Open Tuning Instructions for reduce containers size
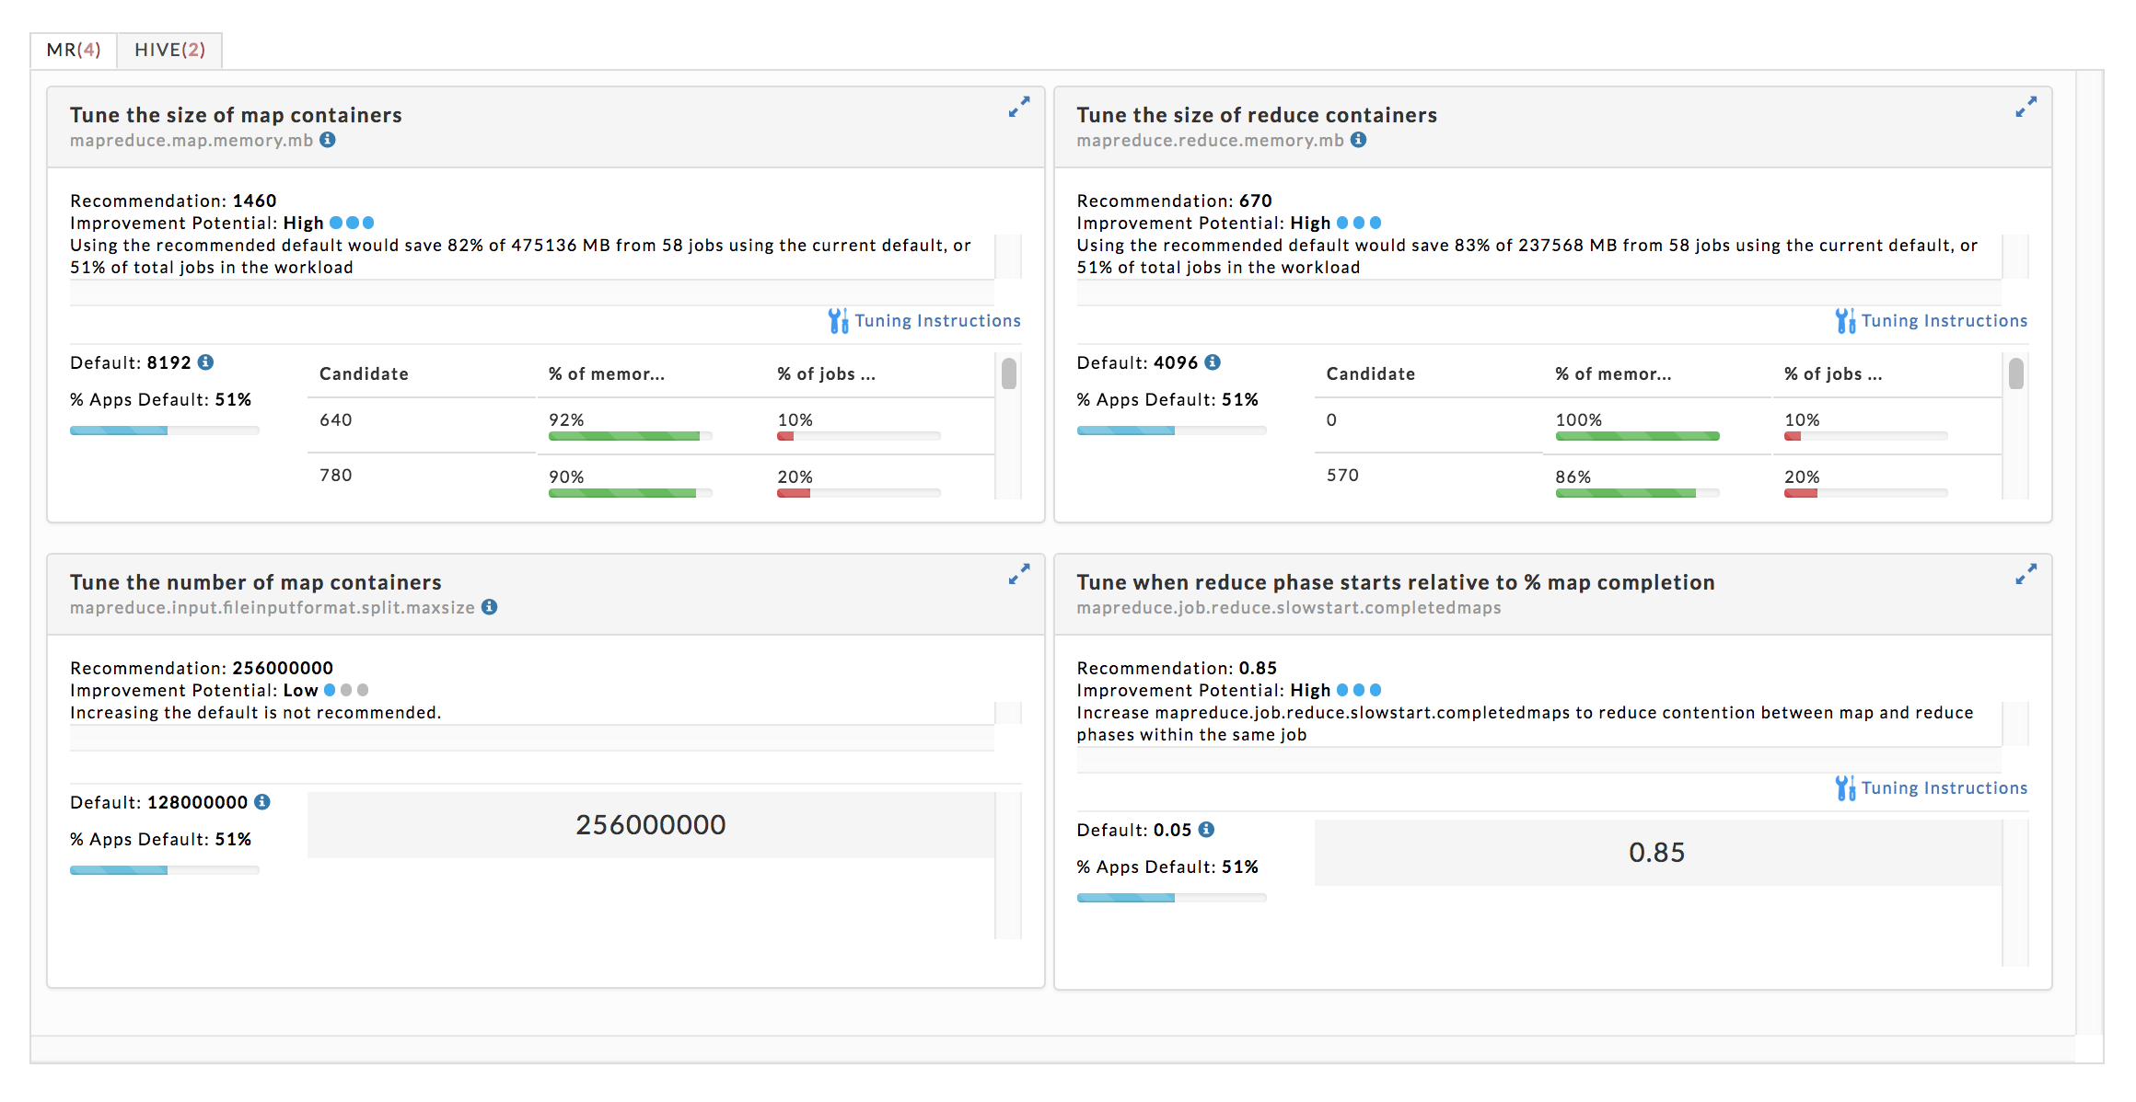The height and width of the screenshot is (1102, 2136). tap(1944, 321)
